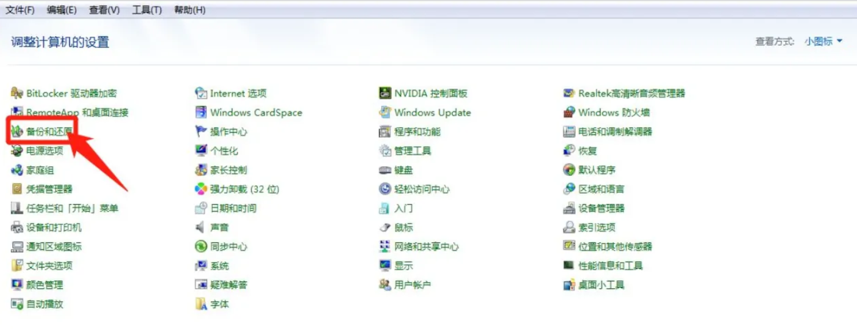Open the 鼠标 link
Viewport: 857px width, 329px height.
coord(404,228)
